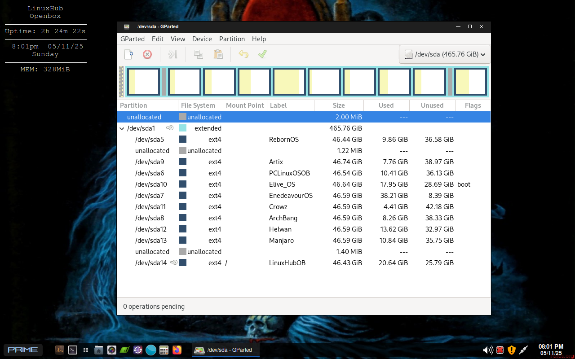Image resolution: width=575 pixels, height=359 pixels.
Task: Click the boot flag on /dev/sda10
Action: coord(464,184)
